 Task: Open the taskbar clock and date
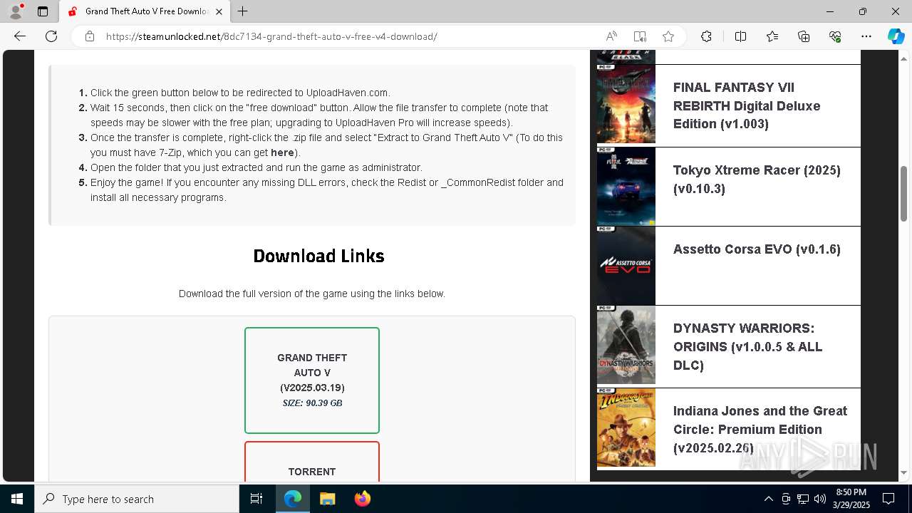(x=851, y=499)
